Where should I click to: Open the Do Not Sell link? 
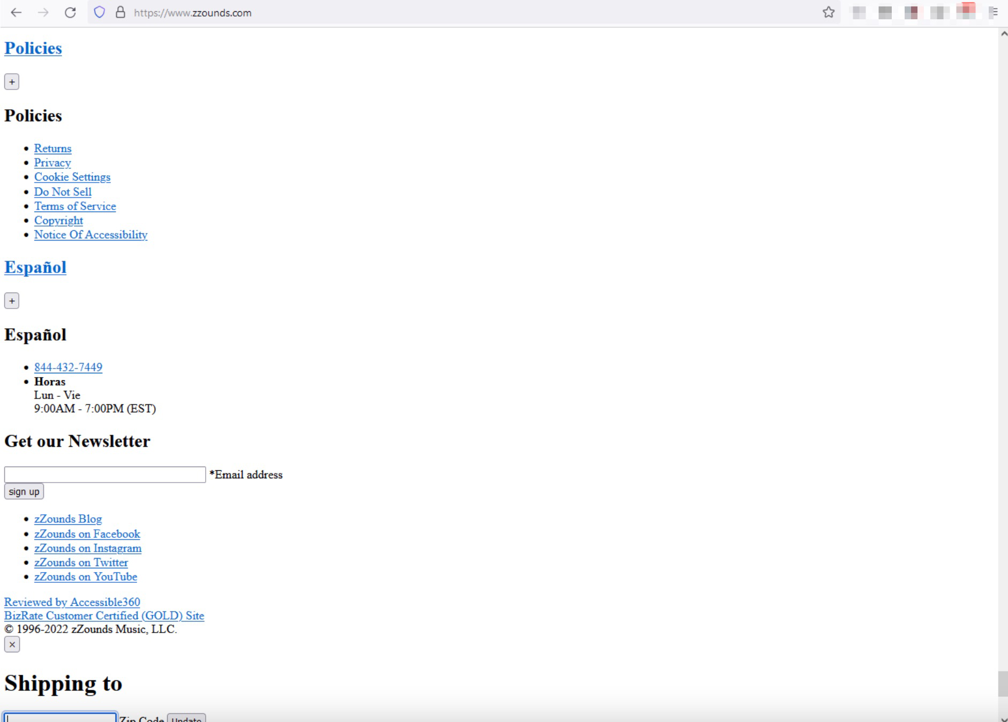63,192
